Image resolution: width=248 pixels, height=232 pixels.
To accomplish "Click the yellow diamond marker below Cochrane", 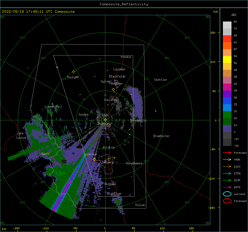I will [94, 159].
